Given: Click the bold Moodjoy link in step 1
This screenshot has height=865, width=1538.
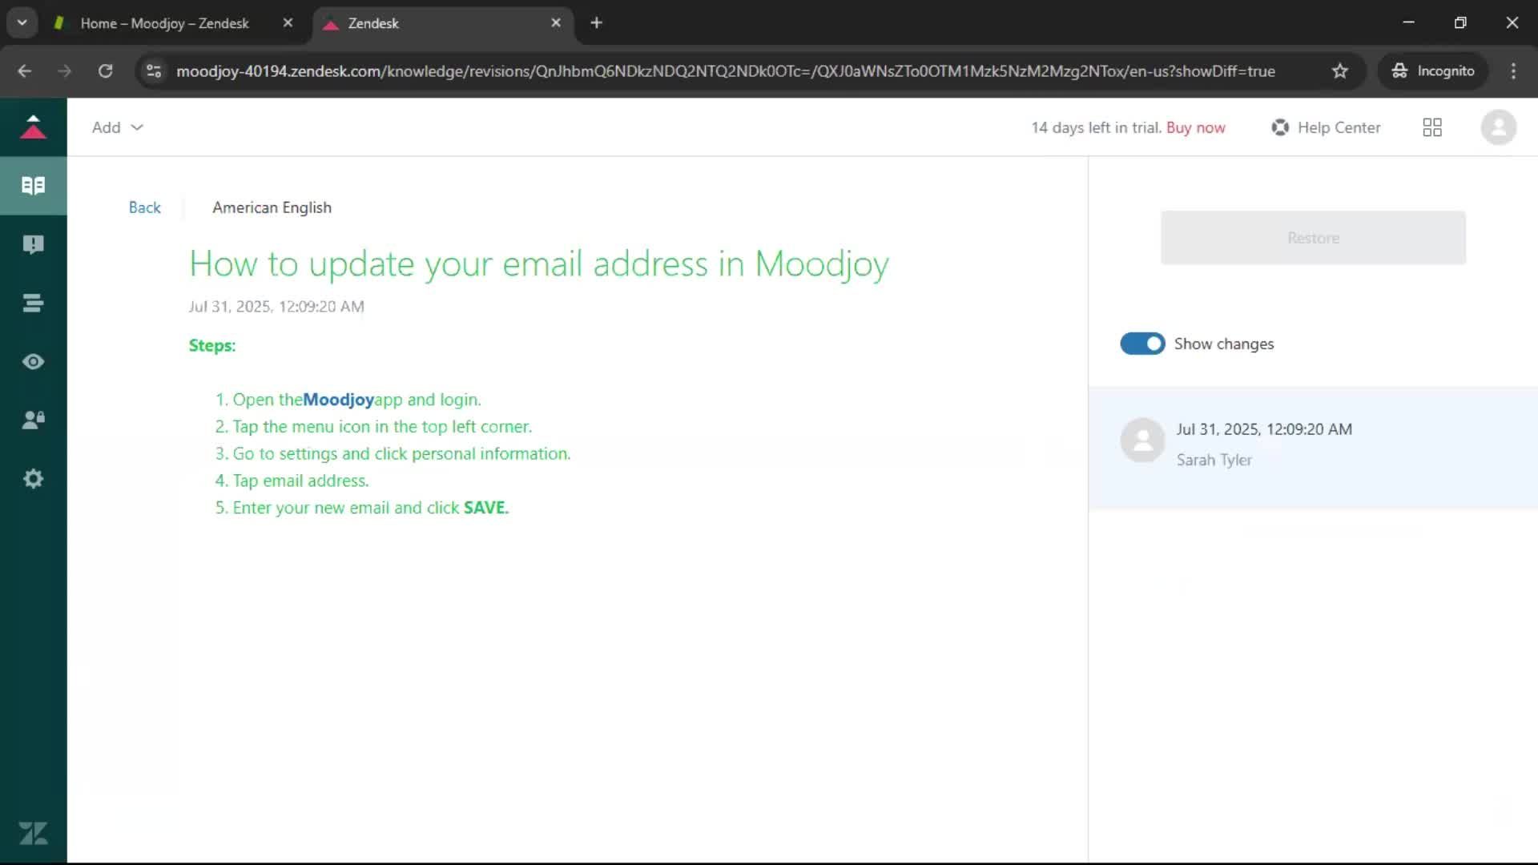Looking at the screenshot, I should pos(338,400).
